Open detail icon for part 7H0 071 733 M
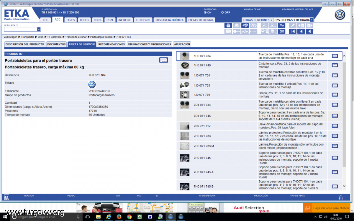 (335, 146)
